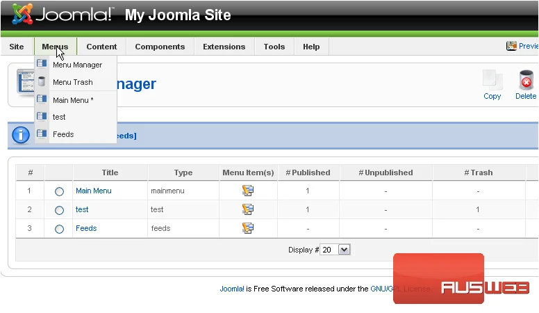Open the Site menu

pos(17,47)
